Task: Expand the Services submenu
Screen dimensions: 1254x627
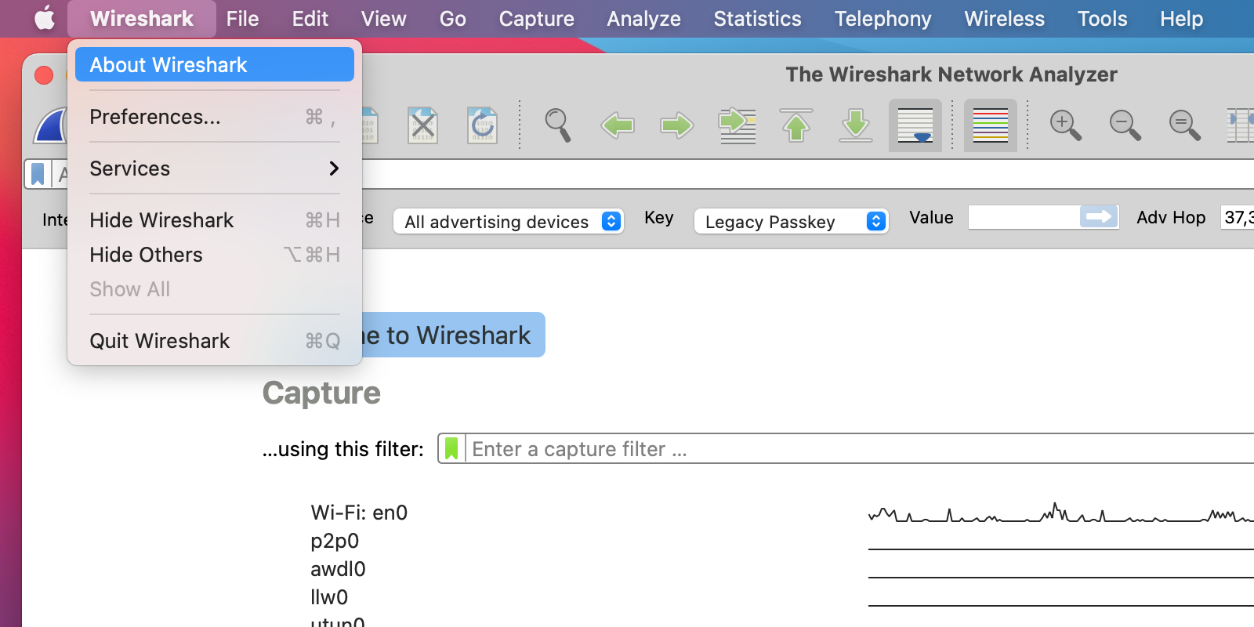Action: pyautogui.click(x=215, y=169)
